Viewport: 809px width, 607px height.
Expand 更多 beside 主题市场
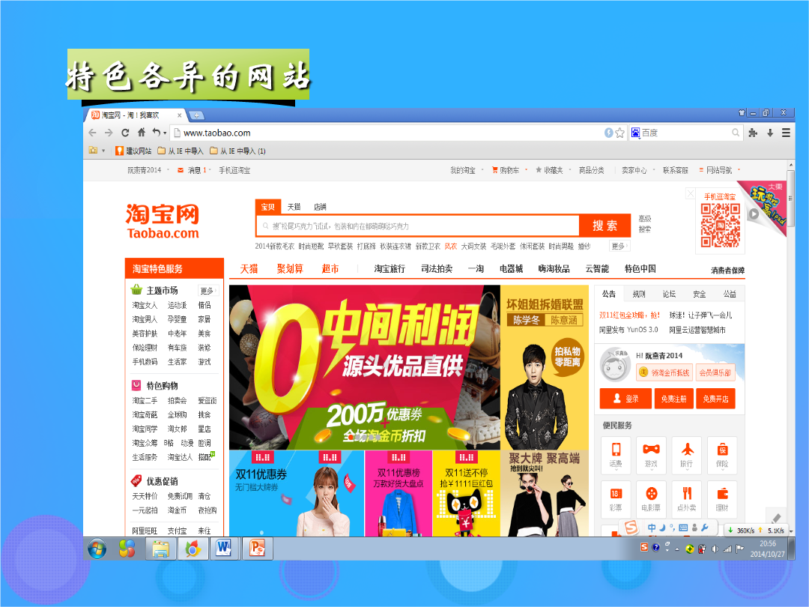(x=208, y=291)
